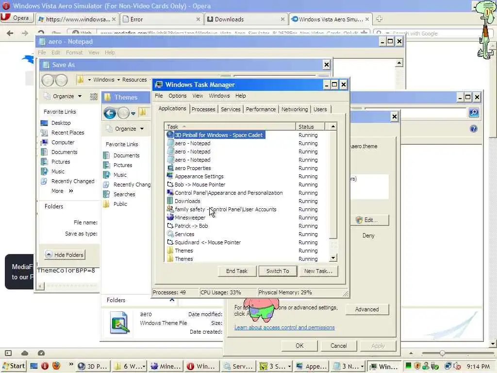
Task: Click the network computers tray icon
Action: click(448, 366)
